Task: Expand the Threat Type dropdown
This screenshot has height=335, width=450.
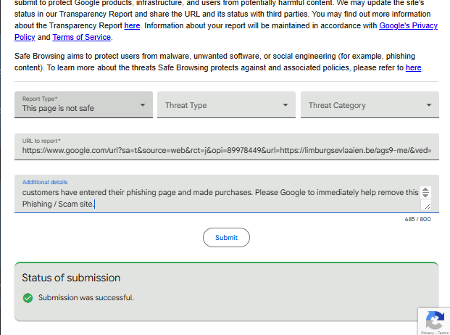Action: tap(226, 105)
